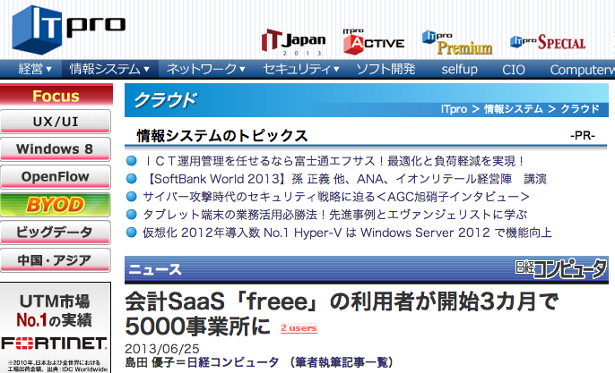This screenshot has height=373, width=615.
Task: Open the SoftBank World 2013 topic link
Action: point(345,179)
